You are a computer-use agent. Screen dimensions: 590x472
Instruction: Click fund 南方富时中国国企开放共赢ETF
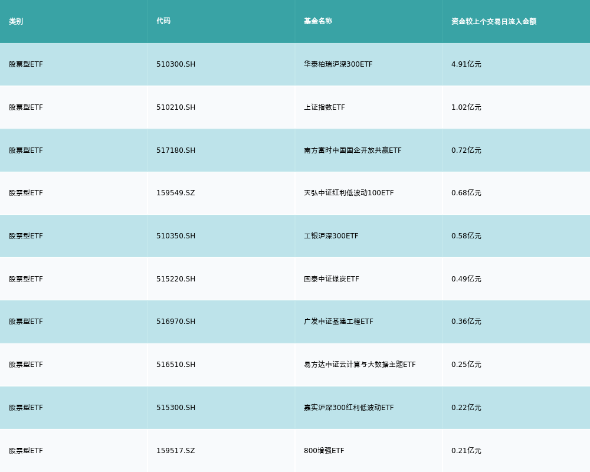tap(353, 150)
